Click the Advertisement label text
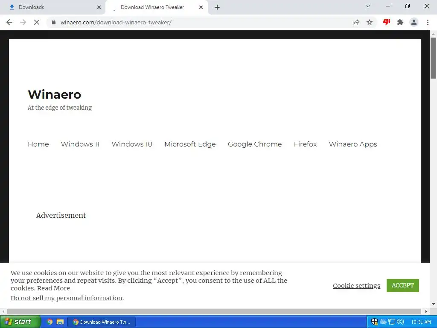 [61, 215]
